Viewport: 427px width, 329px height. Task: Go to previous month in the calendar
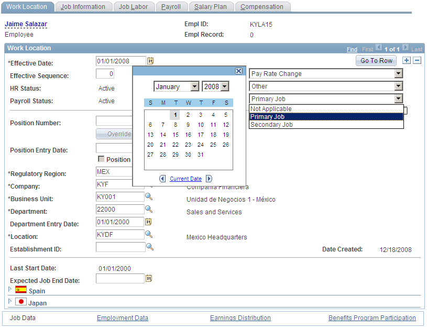(162, 178)
